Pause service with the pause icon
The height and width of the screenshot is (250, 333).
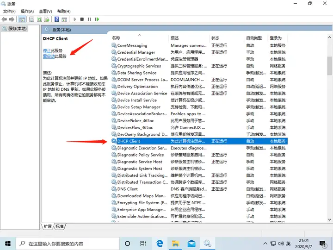click(x=89, y=19)
